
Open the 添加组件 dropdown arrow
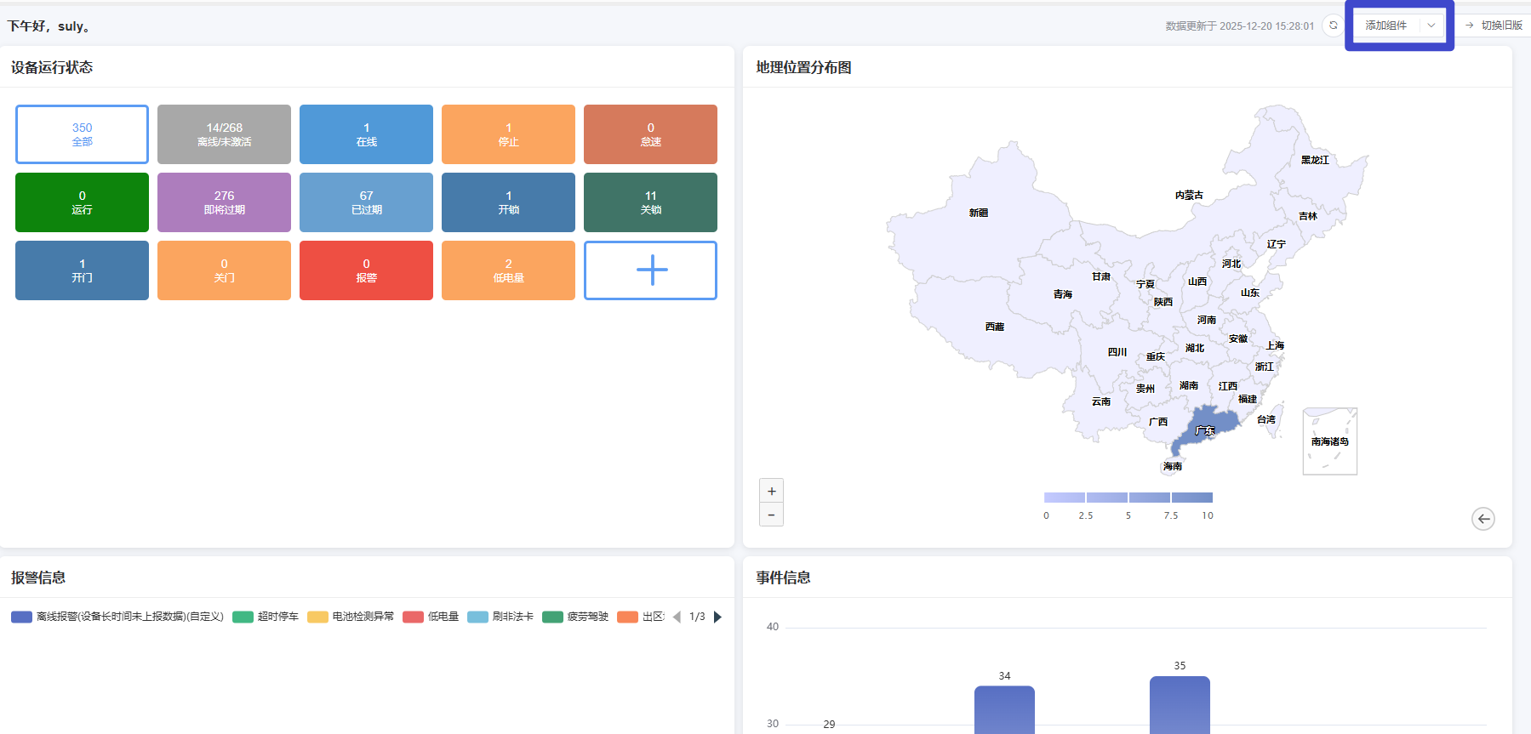1431,26
